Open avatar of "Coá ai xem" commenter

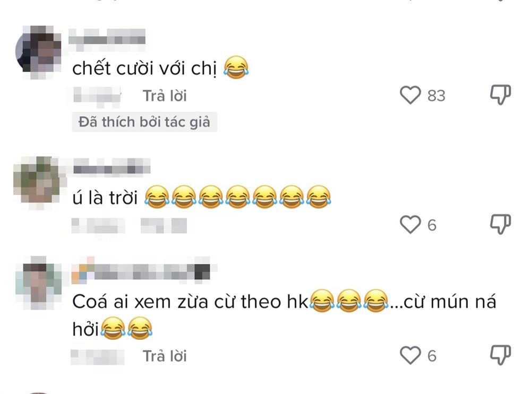[x=38, y=282]
